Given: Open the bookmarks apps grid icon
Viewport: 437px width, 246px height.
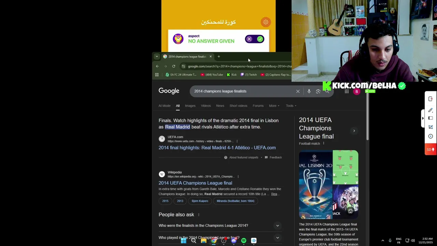Looking at the screenshot, I should point(157,74).
